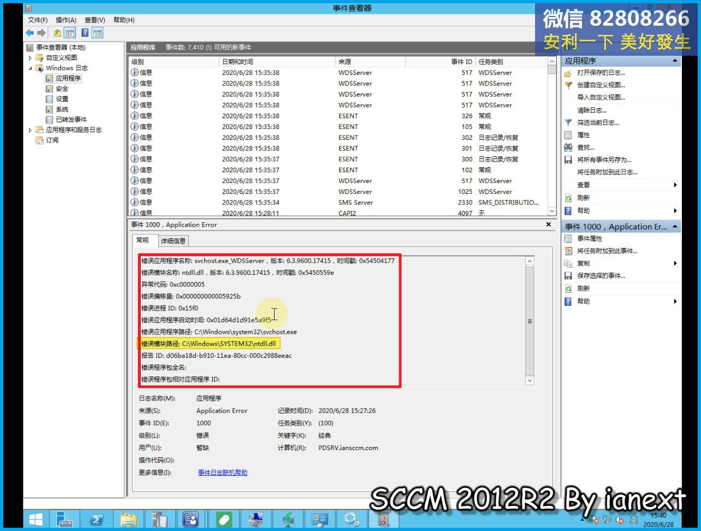The width and height of the screenshot is (701, 531).
Task: Click 筛选当前日志... action
Action: tap(598, 123)
